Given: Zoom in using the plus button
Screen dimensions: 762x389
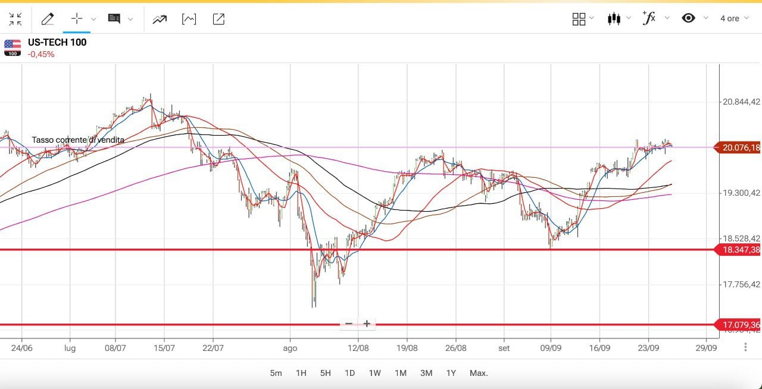Looking at the screenshot, I should [x=367, y=324].
